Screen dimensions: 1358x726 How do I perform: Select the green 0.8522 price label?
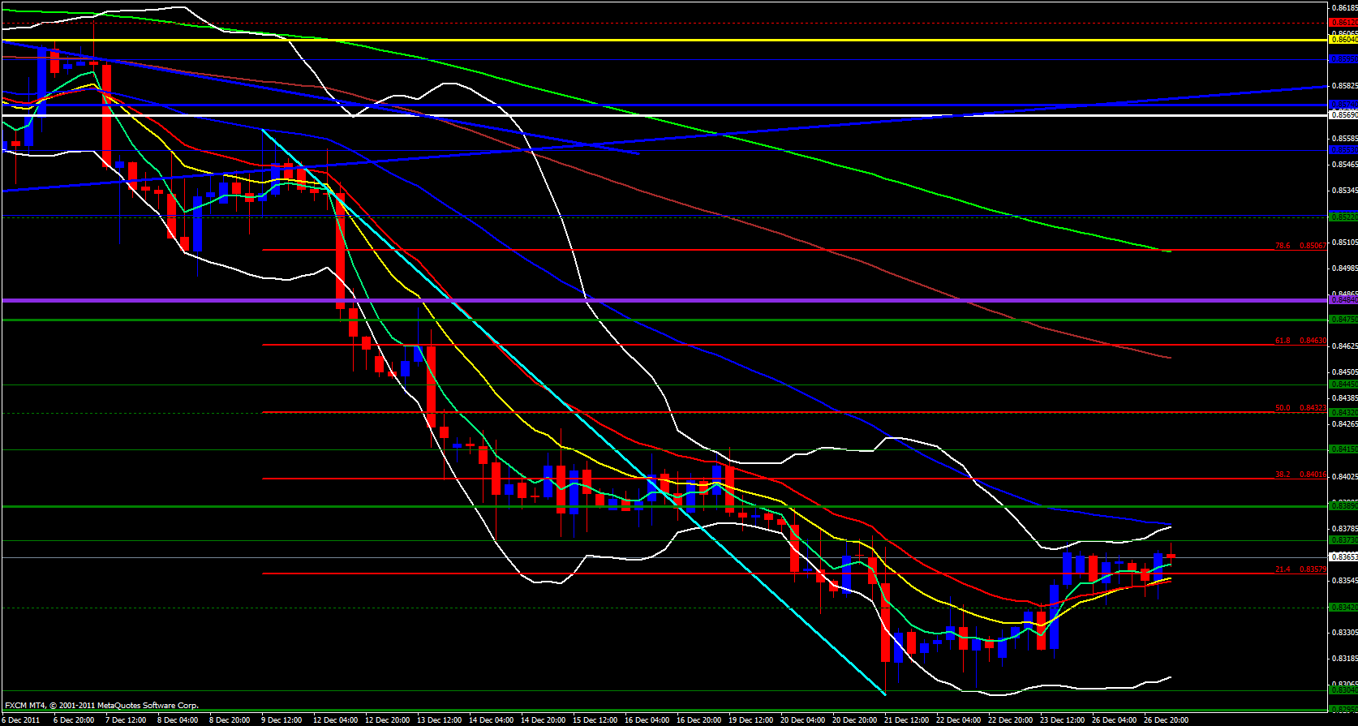(1343, 217)
